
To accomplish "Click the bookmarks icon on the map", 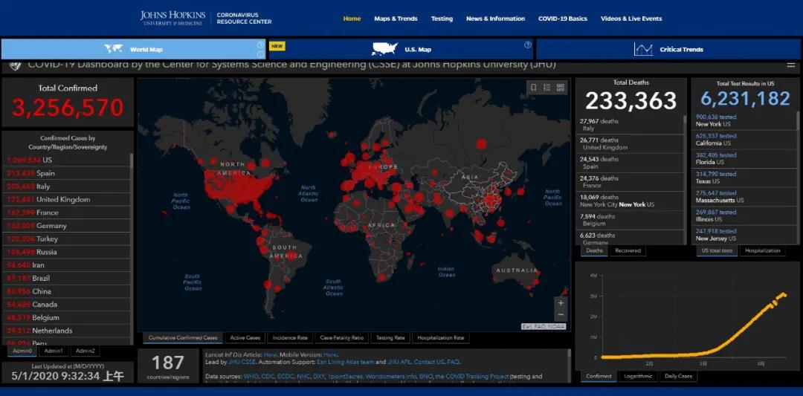I will pos(533,88).
